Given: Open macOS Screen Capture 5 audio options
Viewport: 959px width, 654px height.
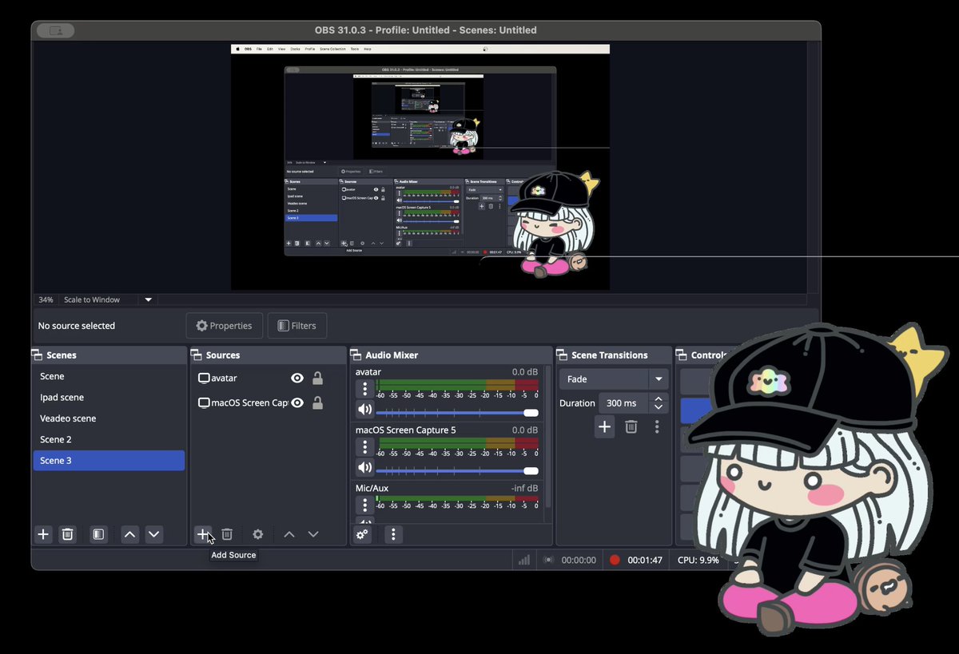Looking at the screenshot, I should (365, 447).
